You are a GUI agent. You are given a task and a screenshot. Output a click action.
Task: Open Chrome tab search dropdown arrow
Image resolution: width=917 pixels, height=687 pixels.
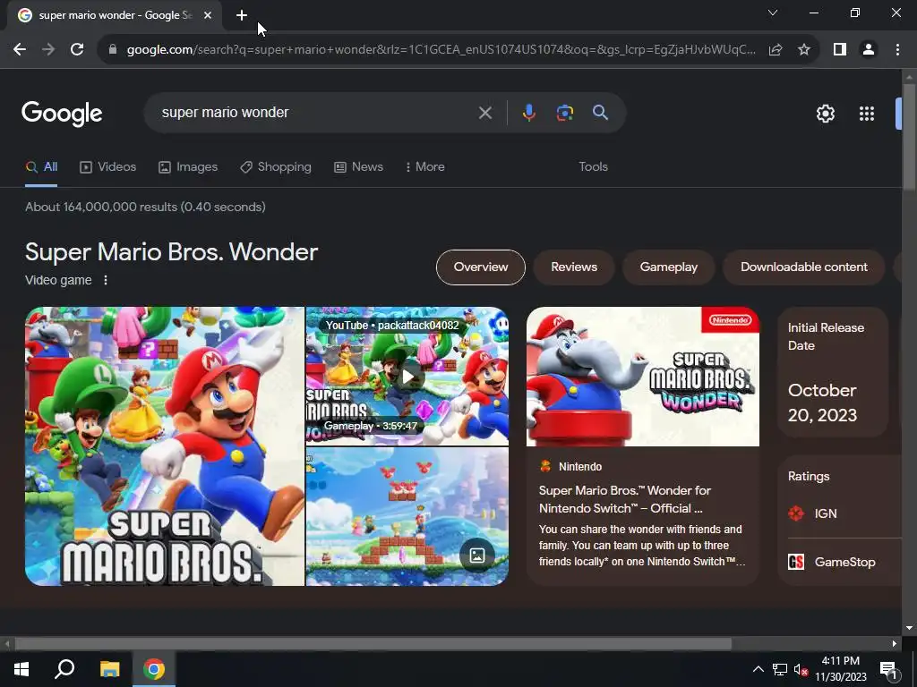tap(773, 13)
